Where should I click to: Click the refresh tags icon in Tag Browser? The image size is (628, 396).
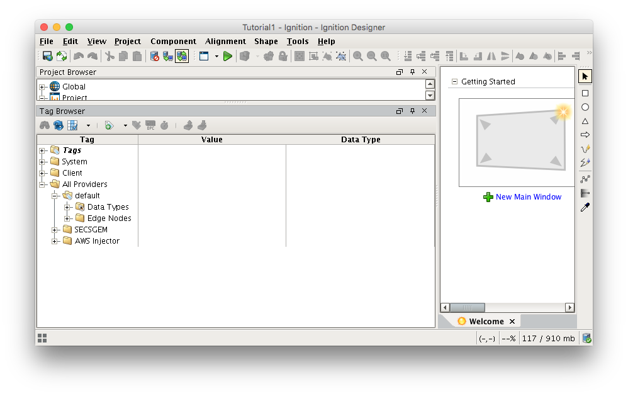click(x=58, y=125)
